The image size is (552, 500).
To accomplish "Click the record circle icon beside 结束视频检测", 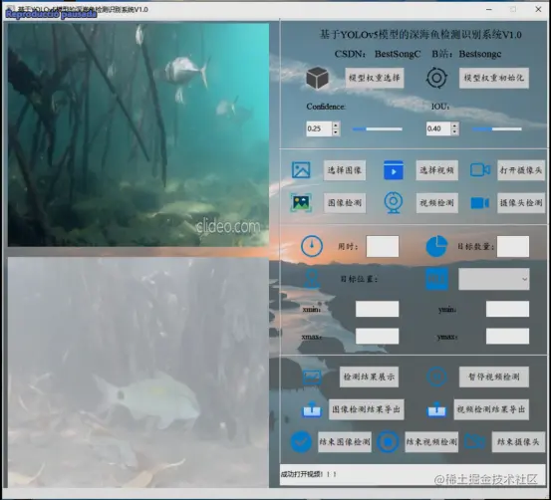I will pos(388,442).
